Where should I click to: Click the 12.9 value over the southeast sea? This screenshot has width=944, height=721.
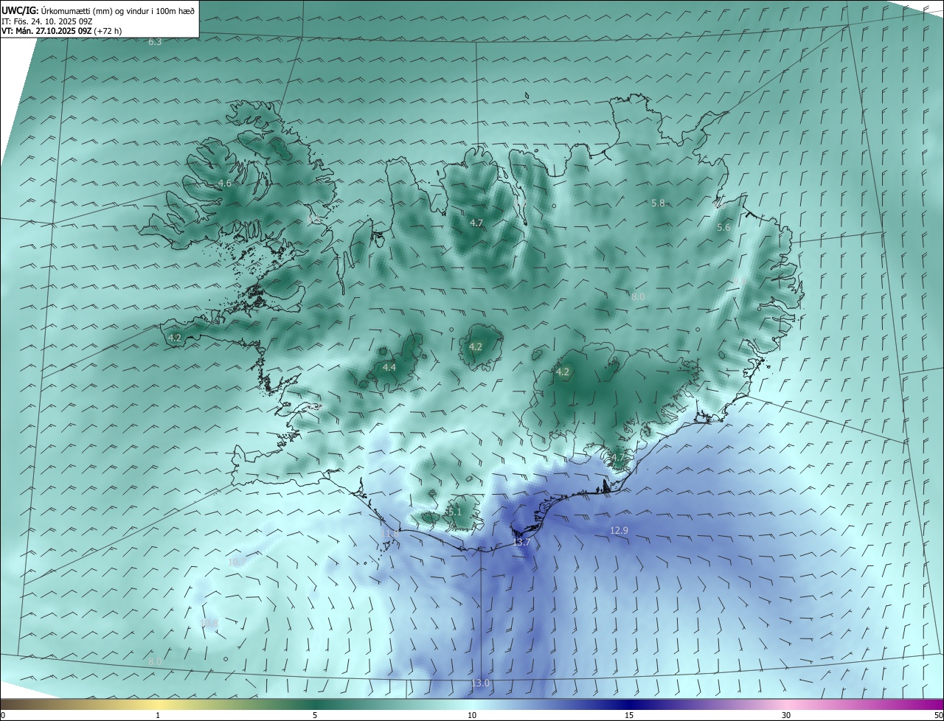(x=619, y=530)
